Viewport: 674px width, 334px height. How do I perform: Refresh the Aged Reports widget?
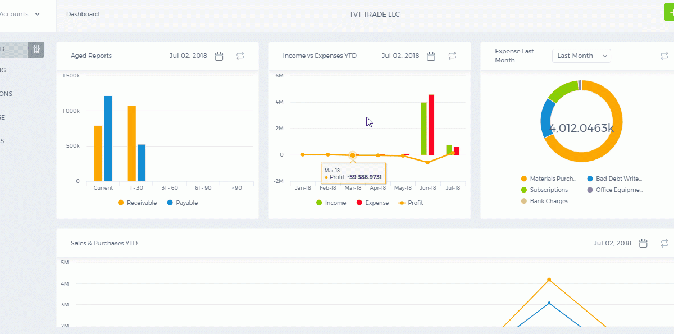tap(240, 56)
